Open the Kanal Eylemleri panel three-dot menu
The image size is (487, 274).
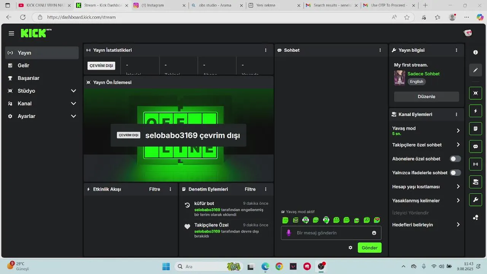457,115
